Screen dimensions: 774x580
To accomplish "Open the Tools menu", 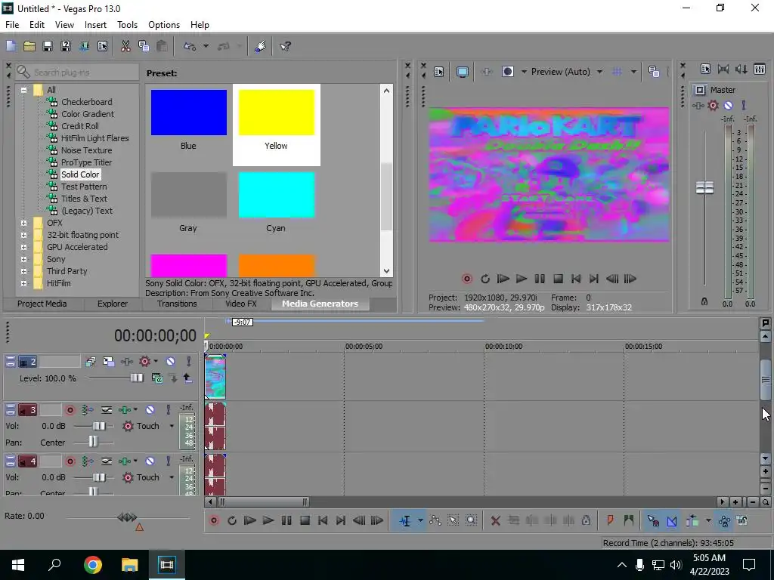I will [127, 25].
